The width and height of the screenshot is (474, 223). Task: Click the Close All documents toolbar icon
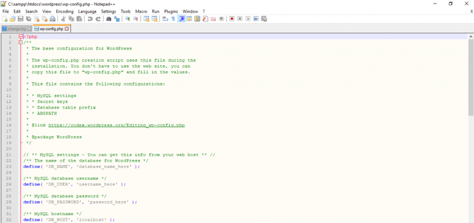pyautogui.click(x=44, y=19)
